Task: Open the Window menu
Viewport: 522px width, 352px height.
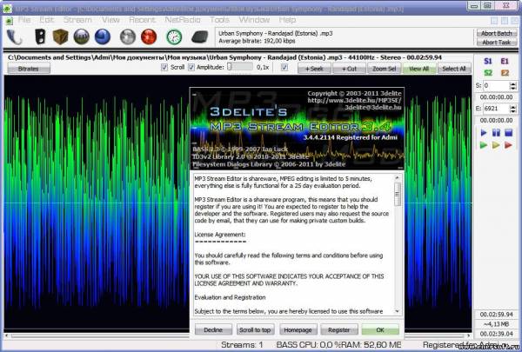Action: tap(254, 20)
